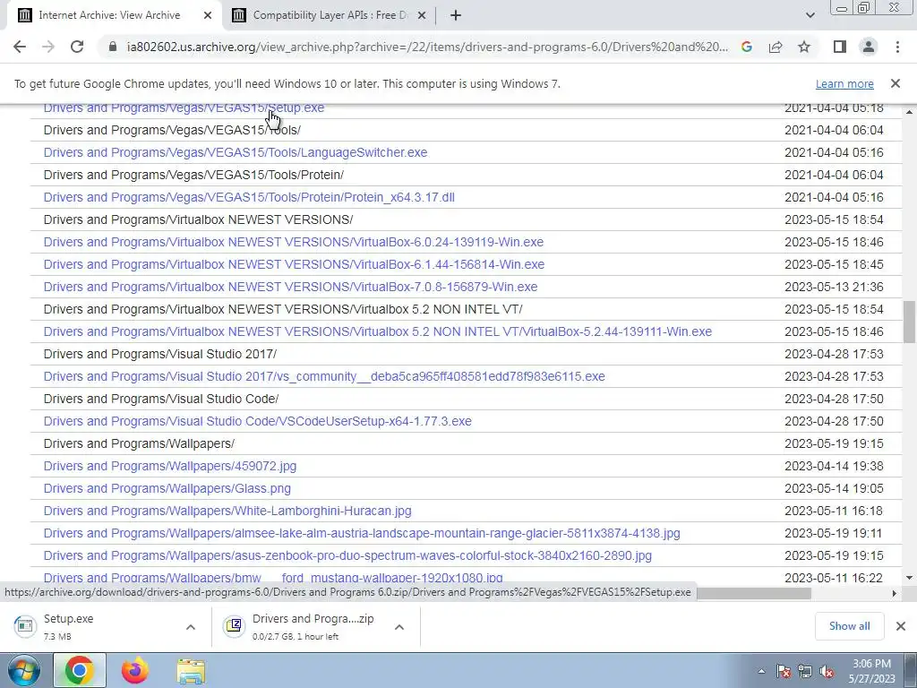This screenshot has width=917, height=688.
Task: Open the Chrome three-dot menu
Action: tap(897, 47)
